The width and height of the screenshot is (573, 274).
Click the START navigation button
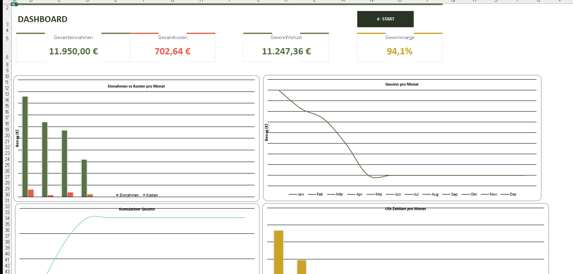385,19
